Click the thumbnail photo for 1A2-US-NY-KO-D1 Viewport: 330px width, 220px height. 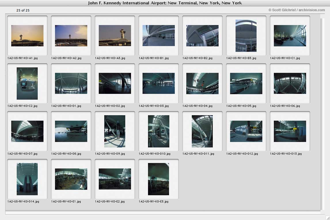[x=71, y=84]
